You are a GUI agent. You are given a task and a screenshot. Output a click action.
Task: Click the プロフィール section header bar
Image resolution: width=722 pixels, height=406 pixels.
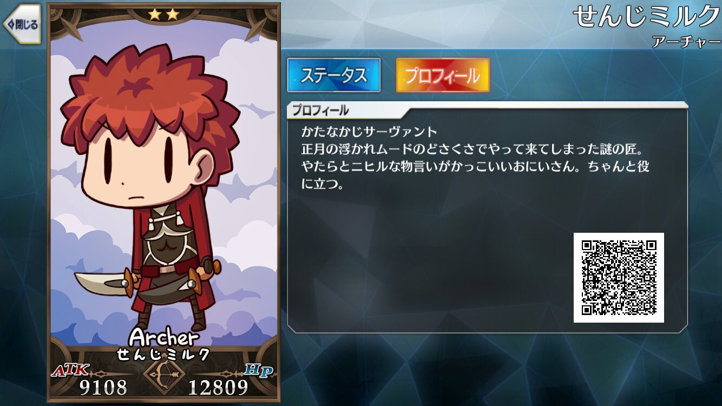tap(487, 110)
